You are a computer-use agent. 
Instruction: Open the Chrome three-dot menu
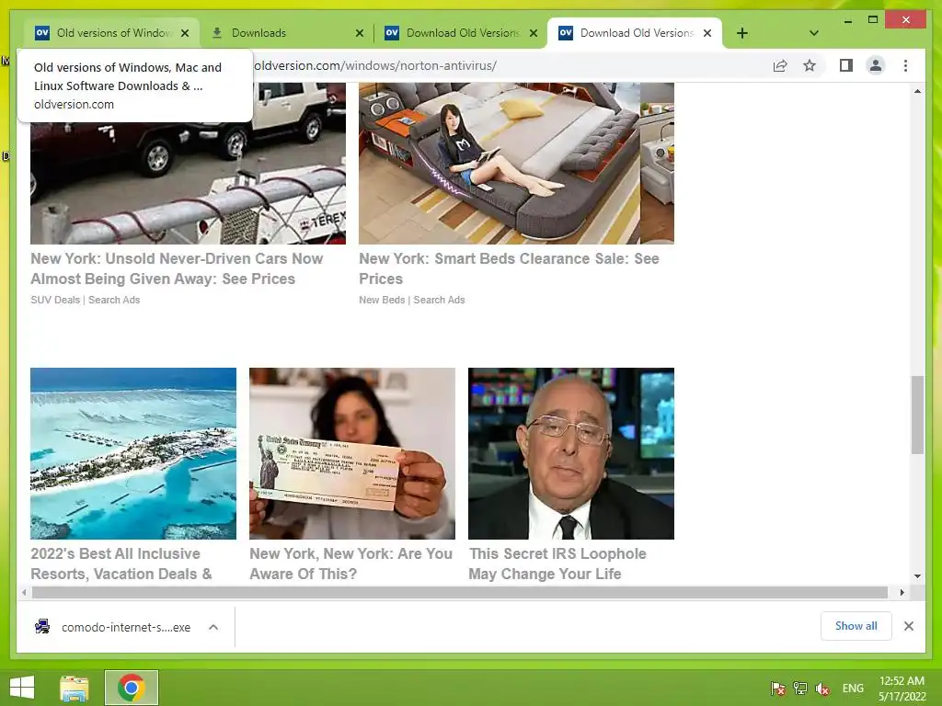point(906,65)
